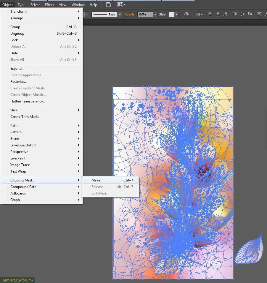Viewport: 267px width, 283px height.
Task: Highlight the Clipping Mask menu item
Action: (41, 180)
